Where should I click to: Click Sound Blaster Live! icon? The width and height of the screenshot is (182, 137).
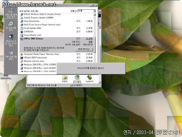click(x=22, y=35)
